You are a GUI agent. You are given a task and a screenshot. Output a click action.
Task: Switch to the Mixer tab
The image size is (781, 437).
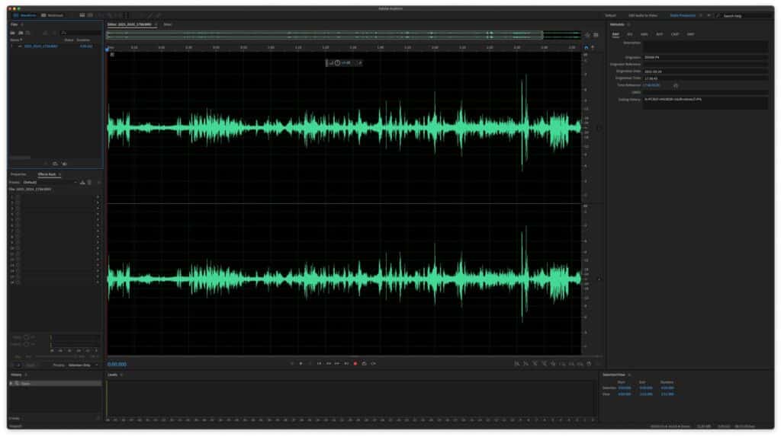click(x=167, y=24)
